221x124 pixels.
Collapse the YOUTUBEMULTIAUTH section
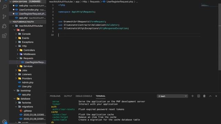tap(11, 22)
